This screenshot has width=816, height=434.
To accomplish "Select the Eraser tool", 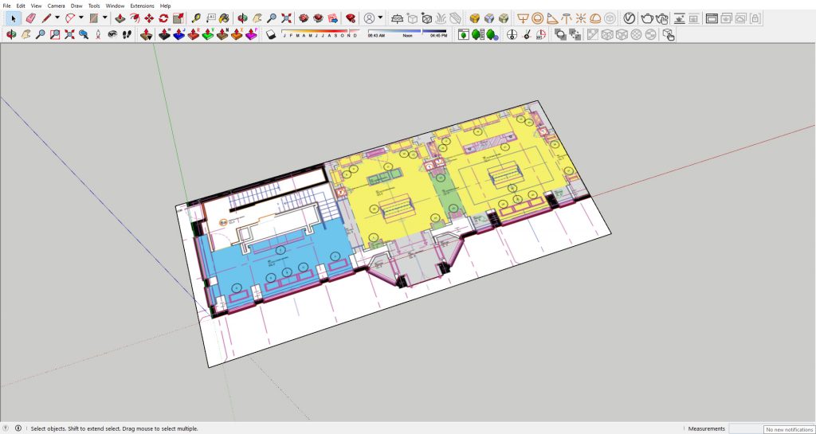I will coord(31,18).
